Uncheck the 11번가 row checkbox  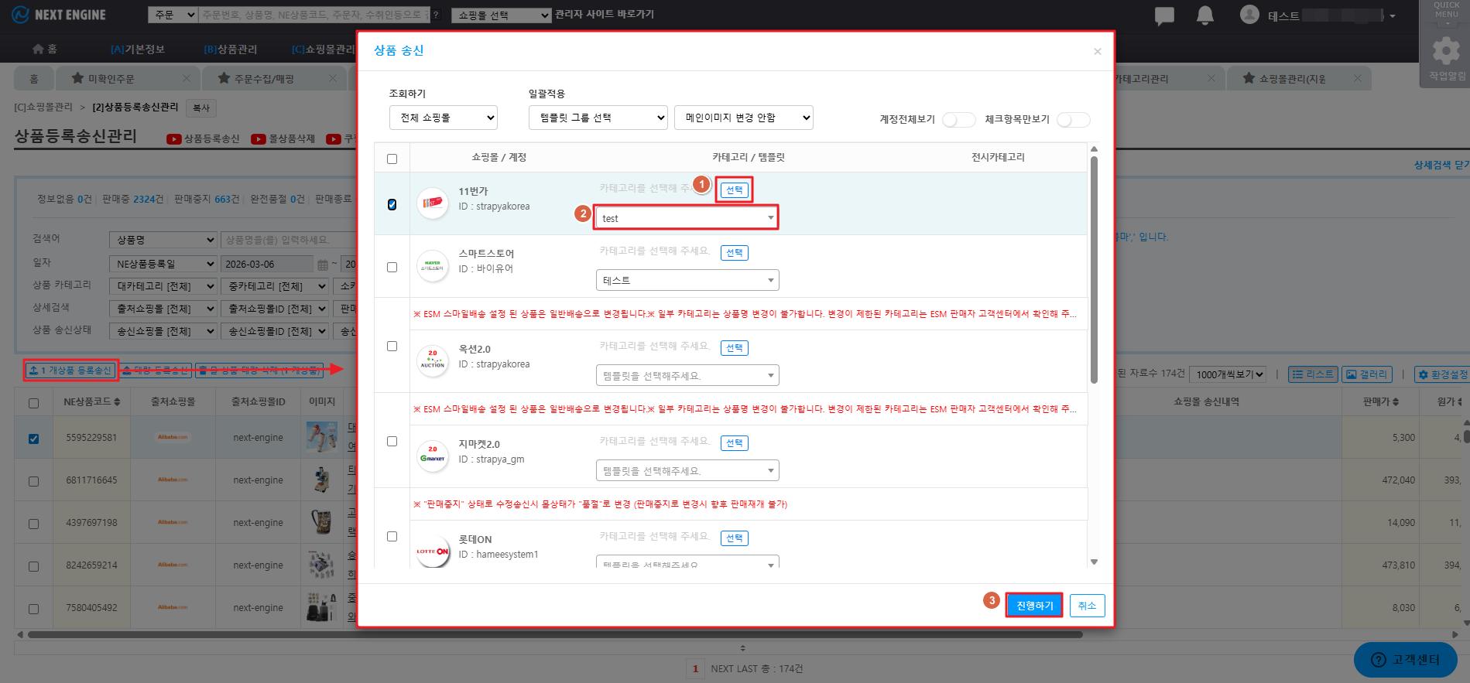click(392, 204)
